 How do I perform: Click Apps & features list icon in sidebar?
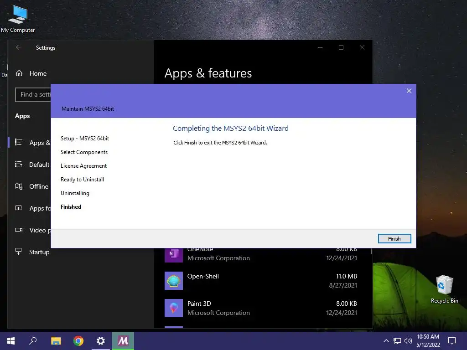pos(18,142)
